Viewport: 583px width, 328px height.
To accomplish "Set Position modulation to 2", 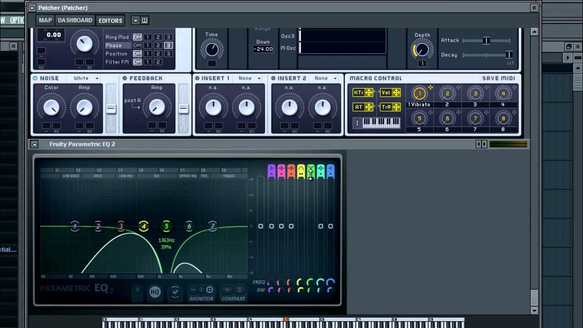I will [x=158, y=54].
